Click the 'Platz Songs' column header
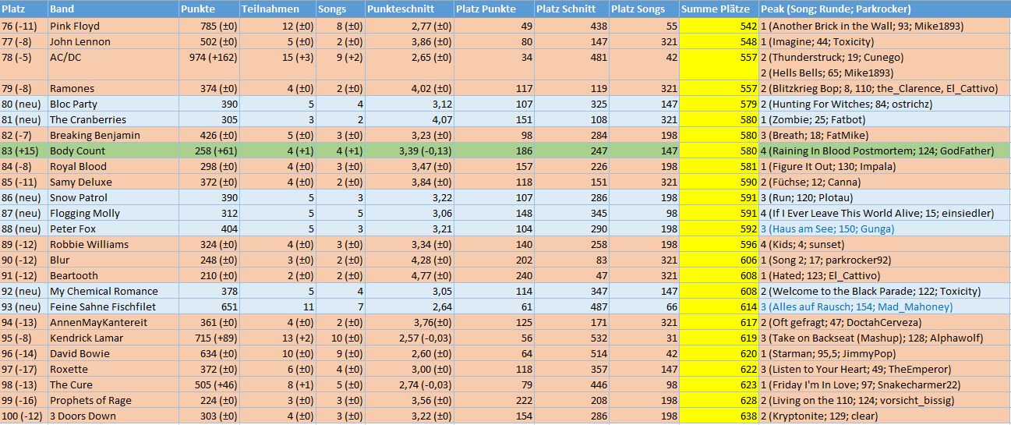The width and height of the screenshot is (1011, 425). click(x=644, y=9)
